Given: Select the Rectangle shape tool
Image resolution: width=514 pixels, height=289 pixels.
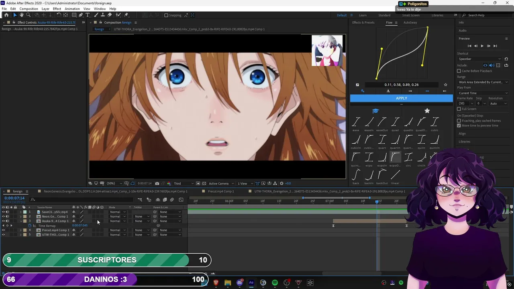Looking at the screenshot, I should click(x=74, y=15).
